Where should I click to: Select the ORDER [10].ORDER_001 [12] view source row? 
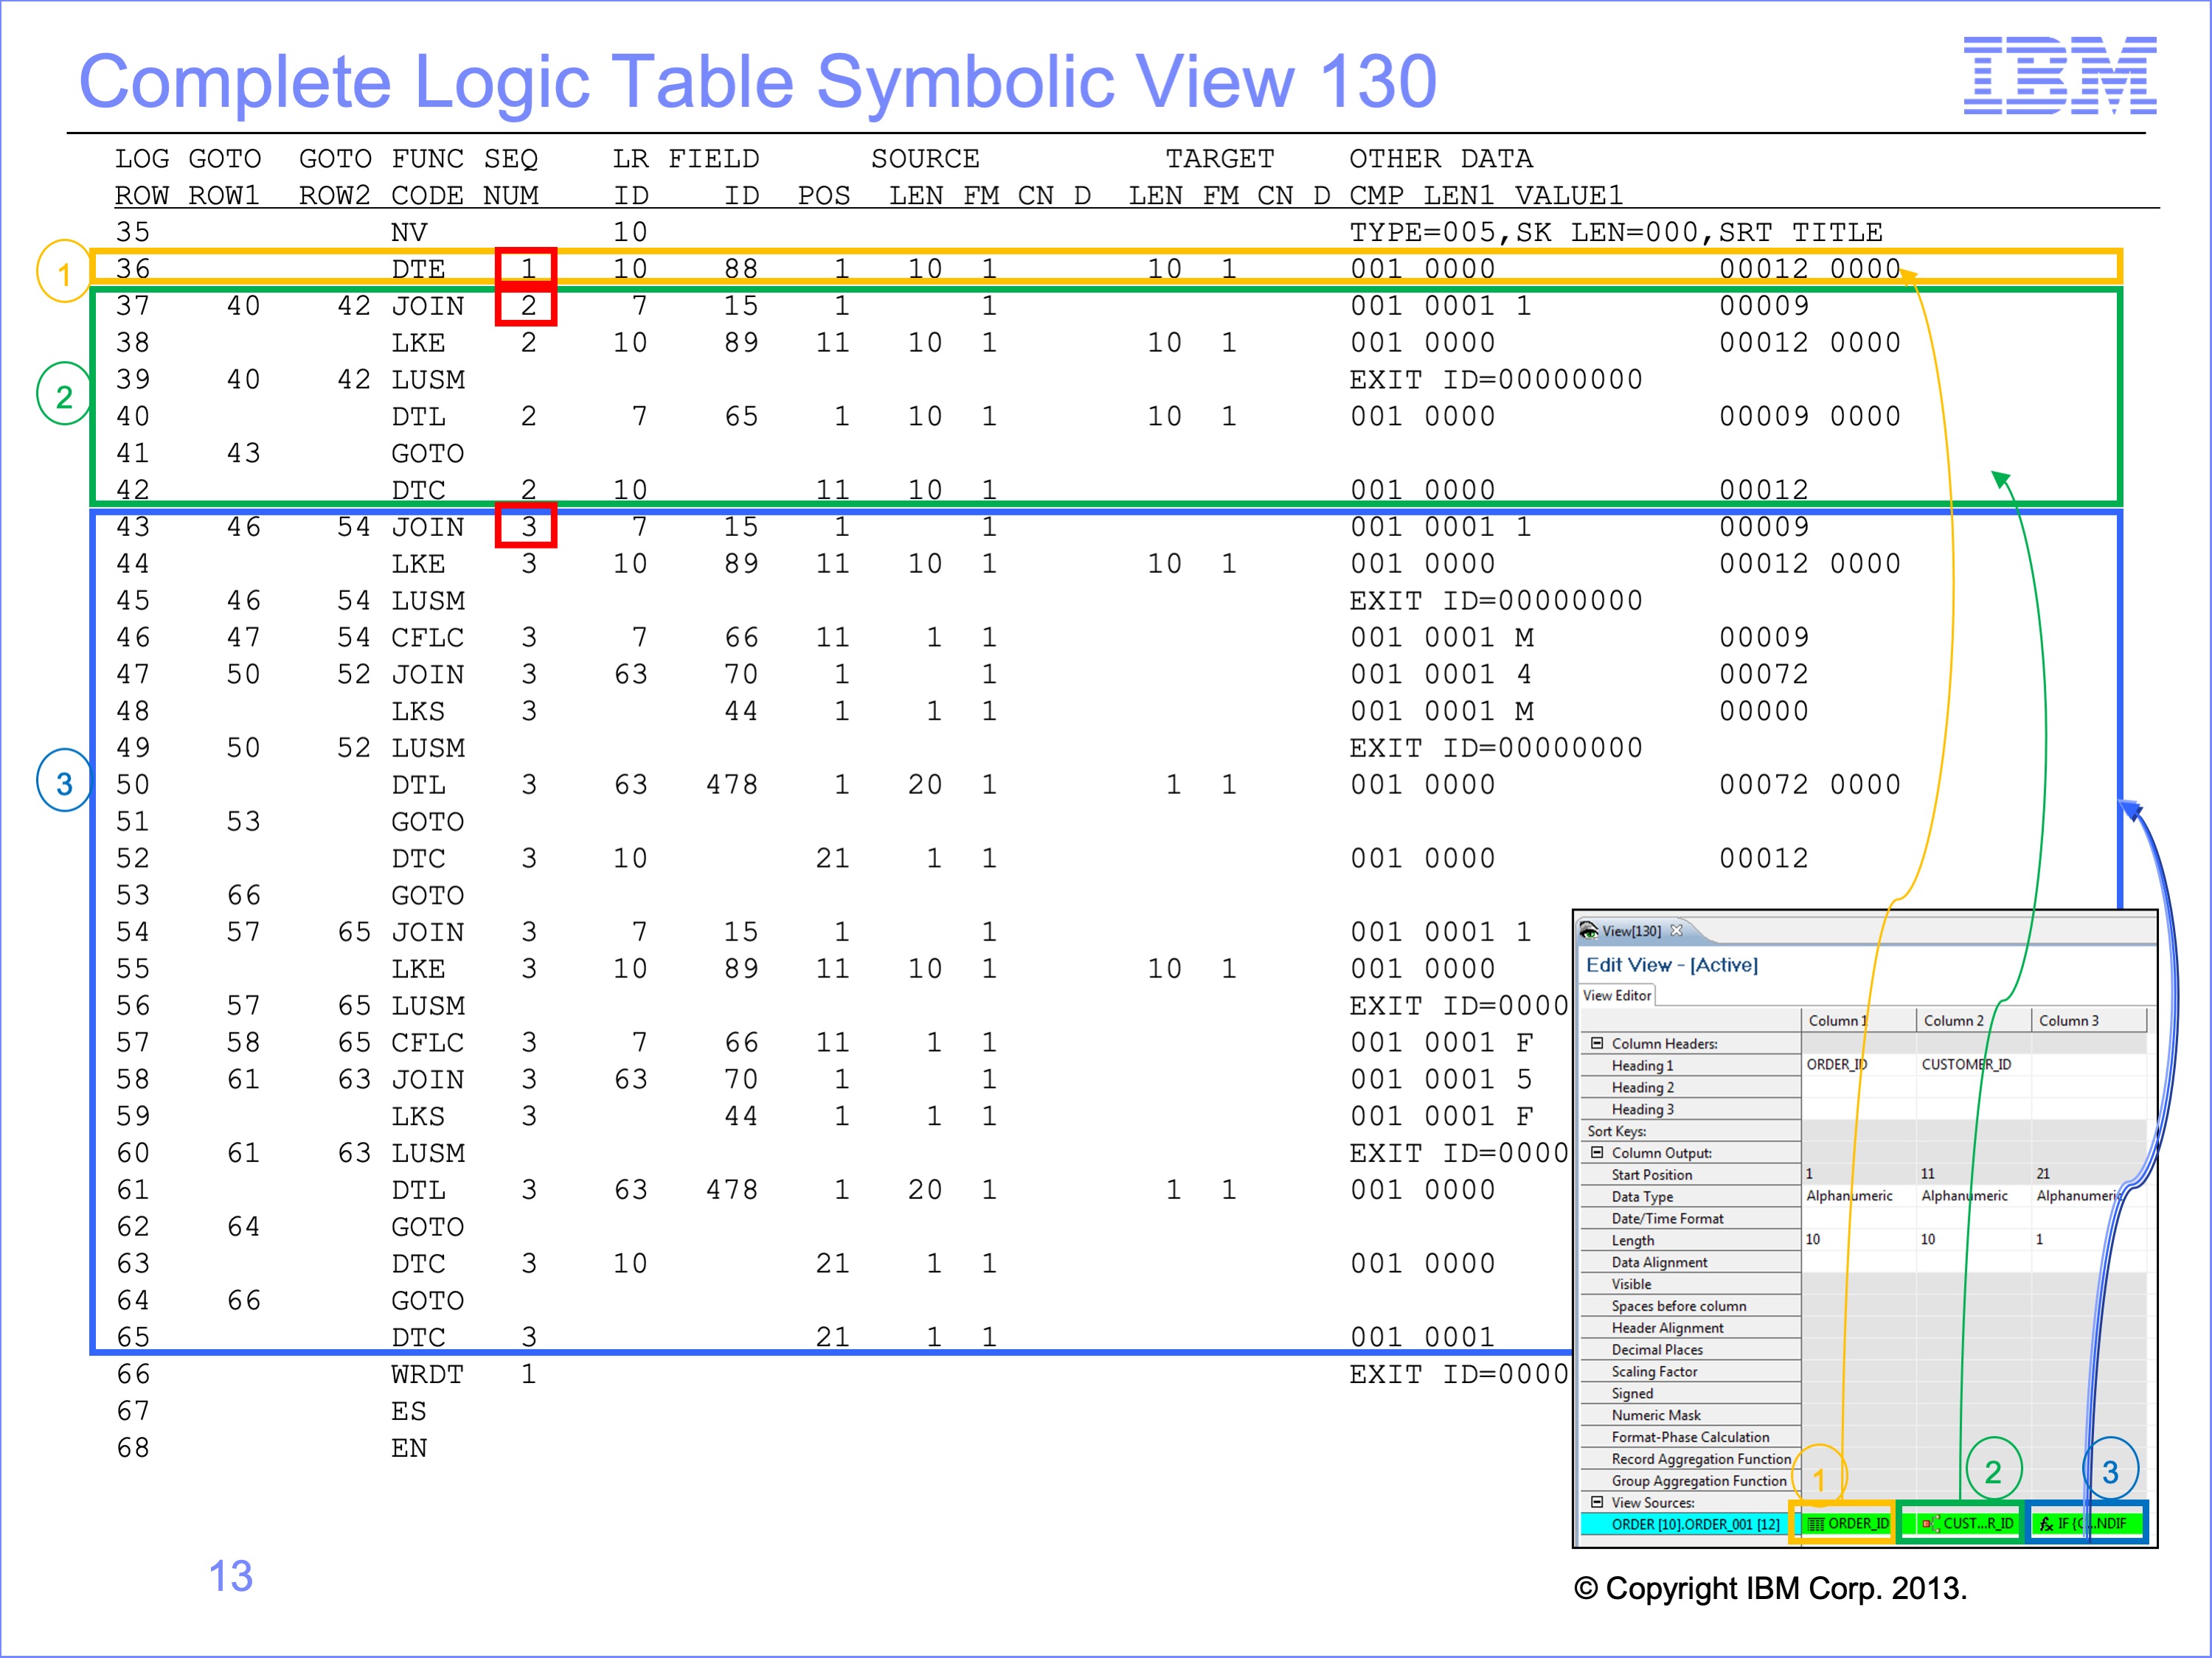tap(1691, 1524)
